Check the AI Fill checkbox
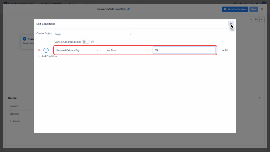 tap(220, 50)
